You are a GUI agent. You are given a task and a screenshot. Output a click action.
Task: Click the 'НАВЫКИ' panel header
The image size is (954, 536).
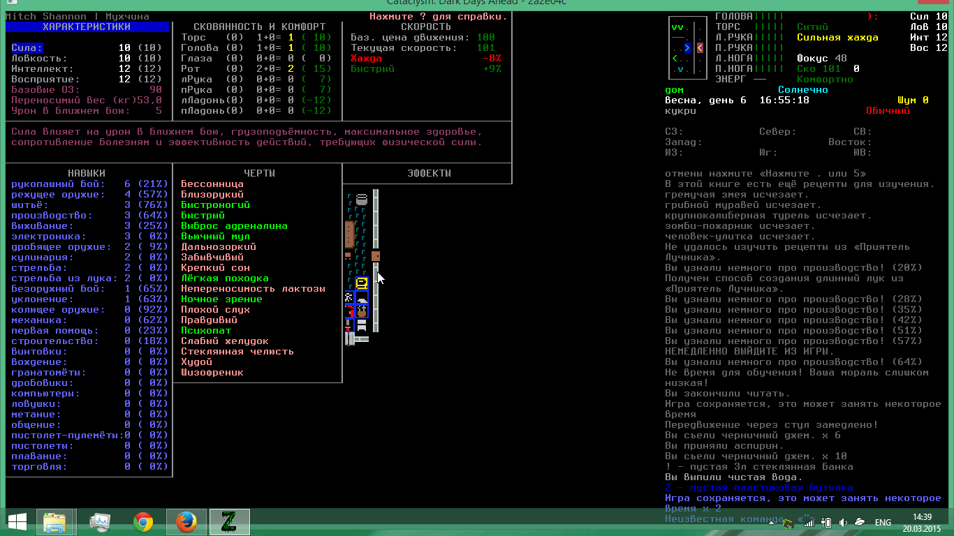87,173
